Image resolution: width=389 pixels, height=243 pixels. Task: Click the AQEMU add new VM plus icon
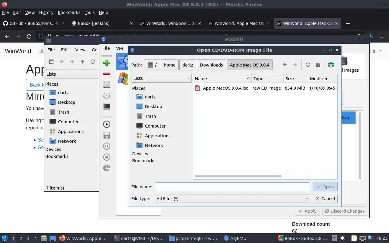click(x=106, y=63)
